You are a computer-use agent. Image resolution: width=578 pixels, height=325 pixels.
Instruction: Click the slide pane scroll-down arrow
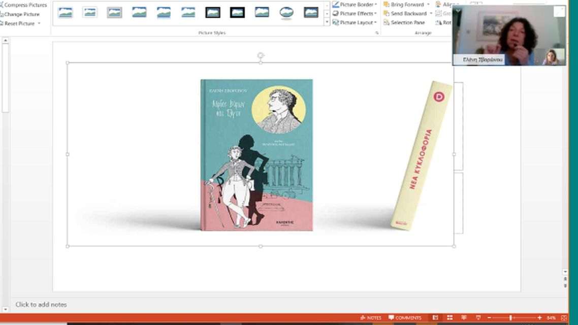pos(565,272)
